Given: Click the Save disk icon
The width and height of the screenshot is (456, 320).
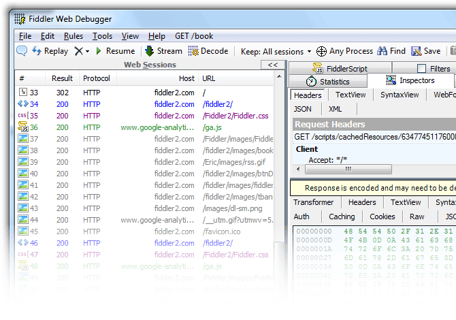Looking at the screenshot, I should point(416,51).
